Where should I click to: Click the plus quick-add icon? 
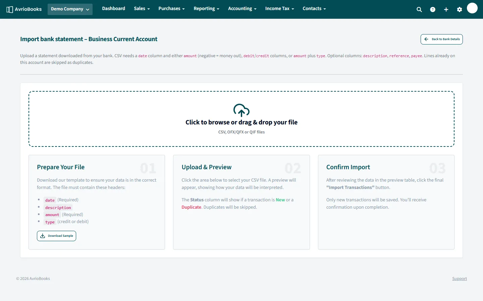coord(446,9)
